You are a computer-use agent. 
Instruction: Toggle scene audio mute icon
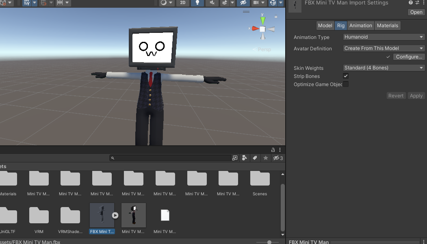click(x=212, y=3)
